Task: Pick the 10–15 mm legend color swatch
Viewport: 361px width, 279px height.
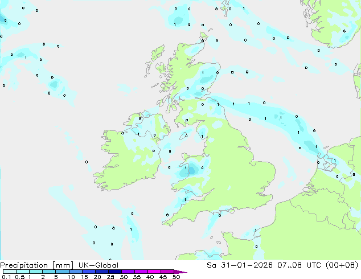Action: tap(75, 272)
